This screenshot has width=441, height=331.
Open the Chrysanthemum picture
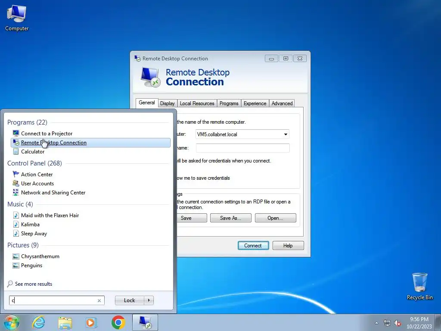[x=40, y=256]
